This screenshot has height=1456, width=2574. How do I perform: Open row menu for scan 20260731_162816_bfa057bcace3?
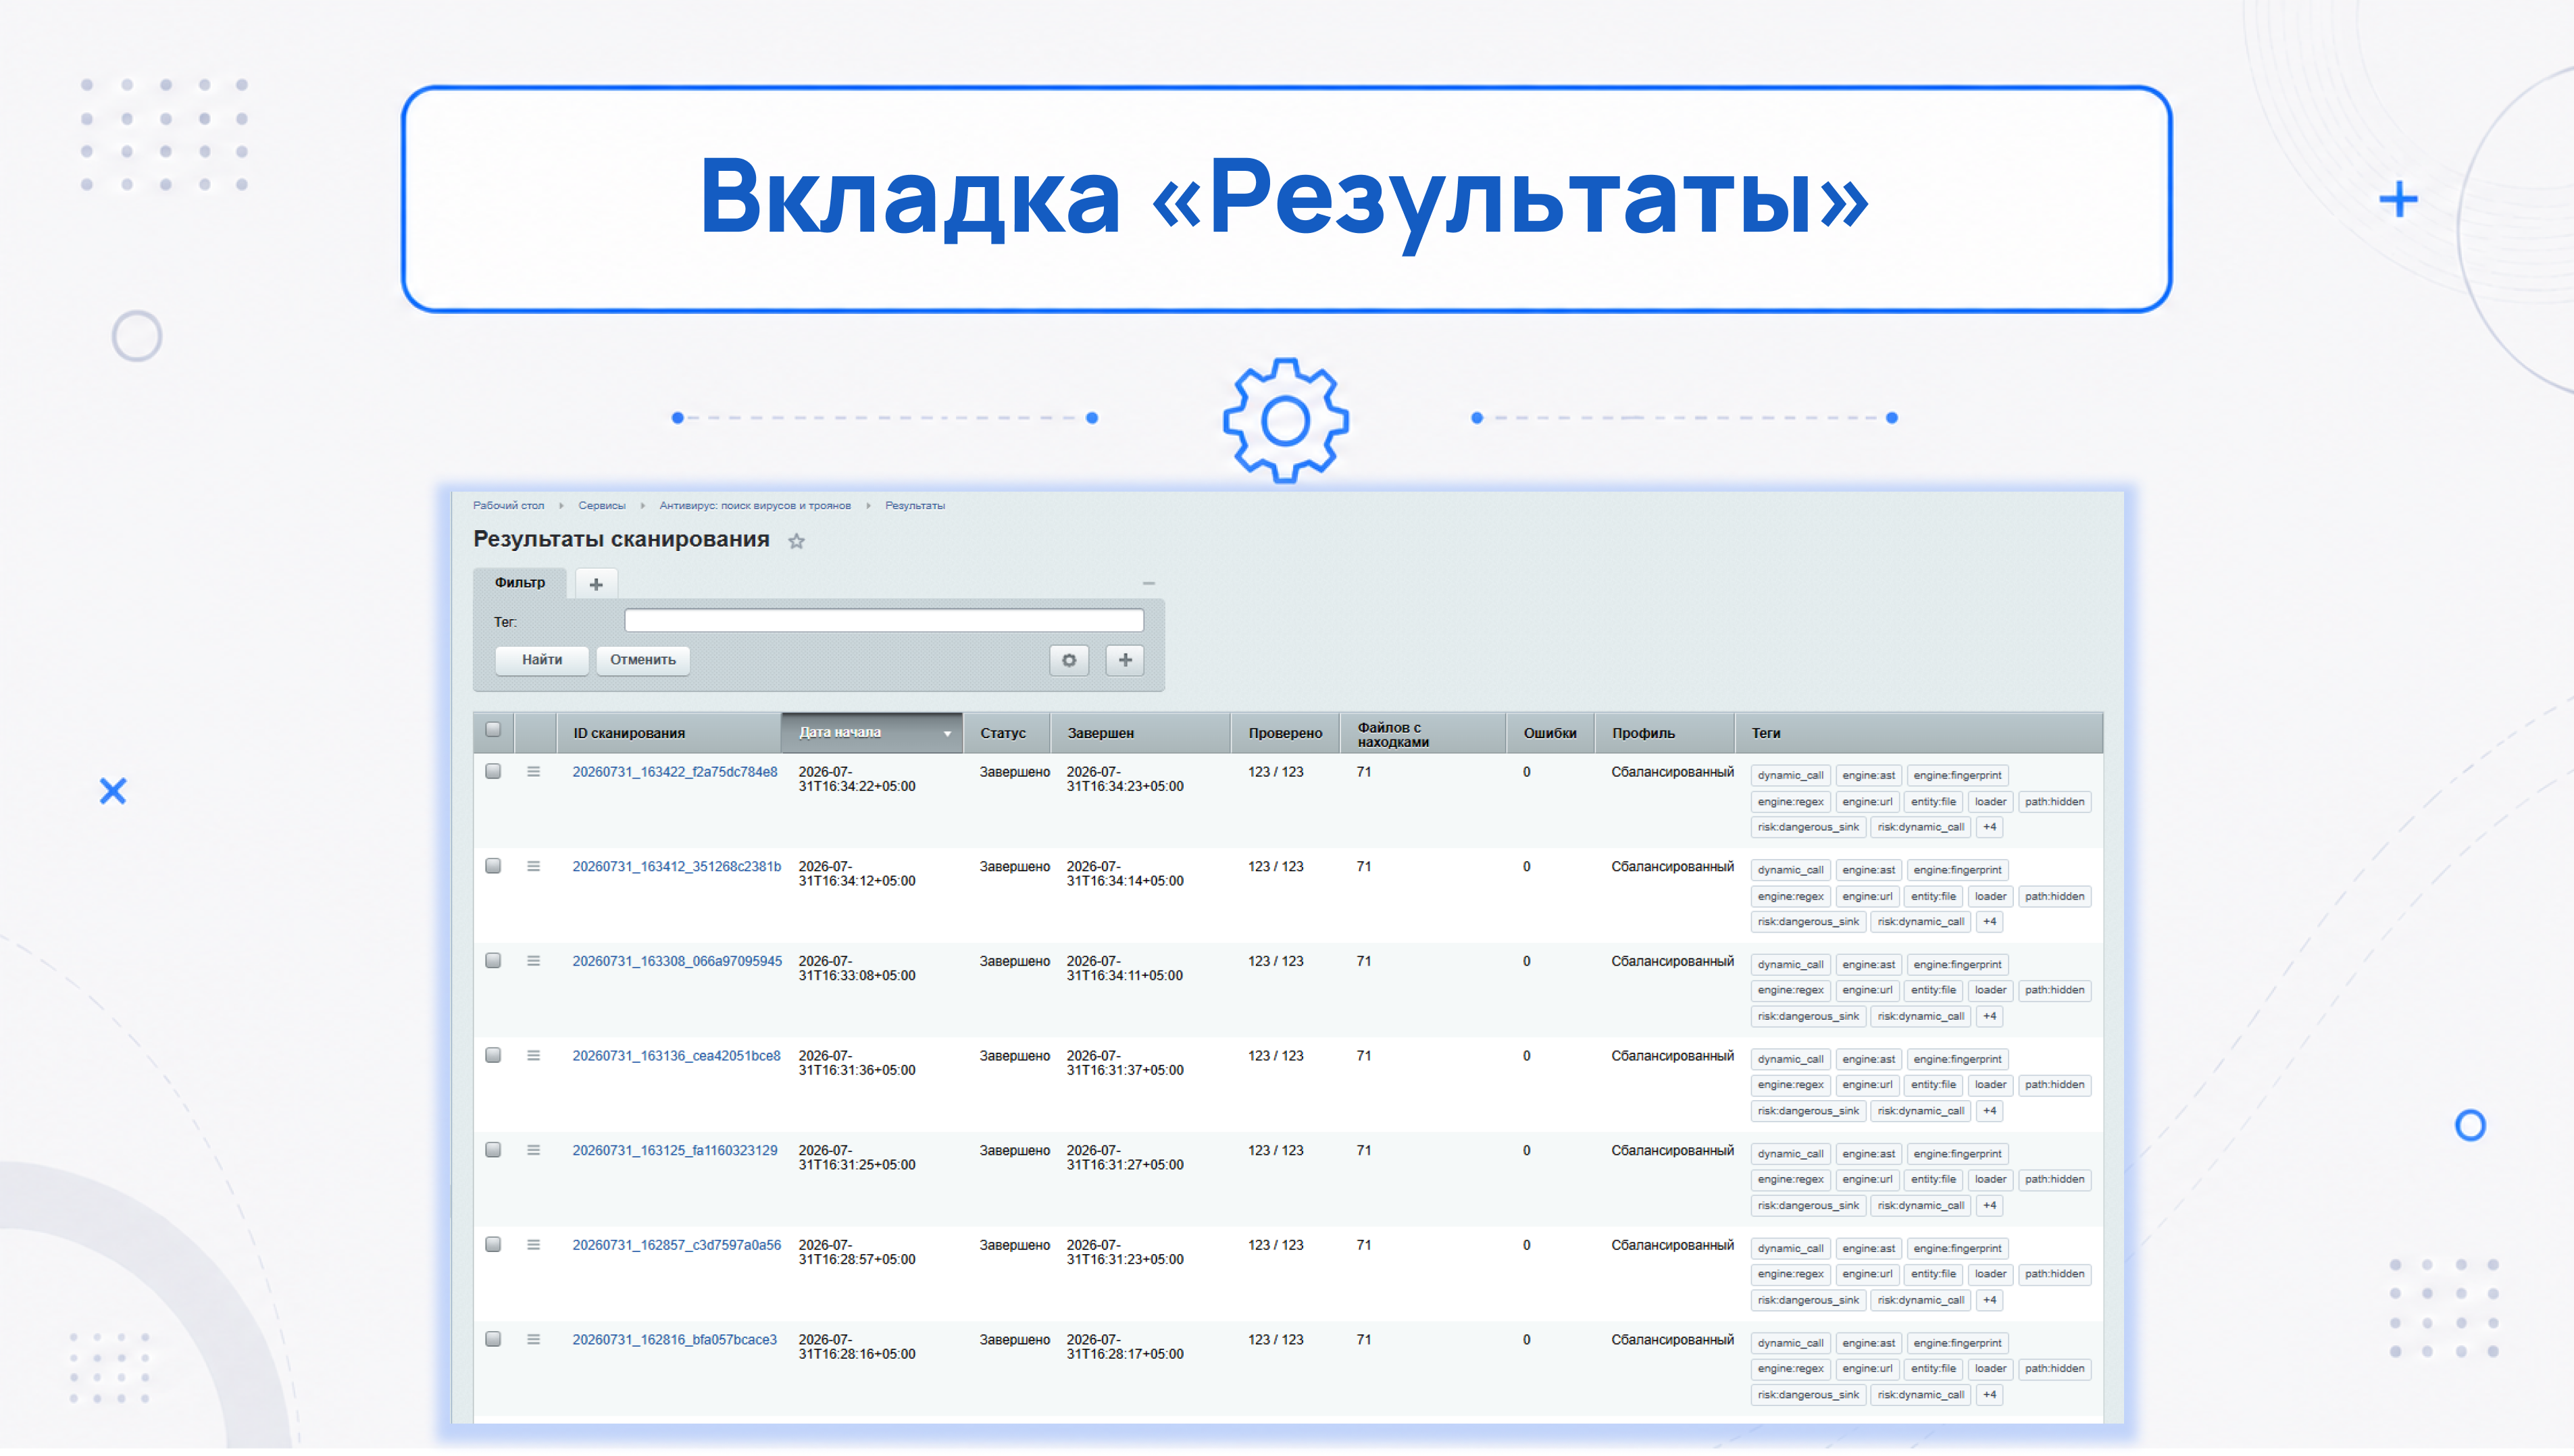pyautogui.click(x=533, y=1340)
